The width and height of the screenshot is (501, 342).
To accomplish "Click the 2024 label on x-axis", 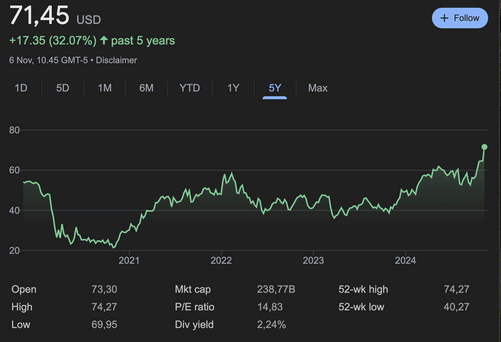I will click(405, 260).
